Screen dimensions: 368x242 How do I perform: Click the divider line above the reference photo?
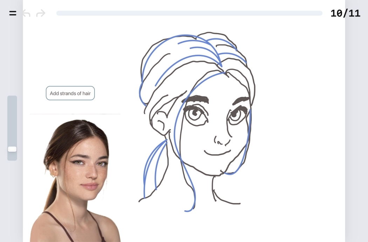(75, 114)
